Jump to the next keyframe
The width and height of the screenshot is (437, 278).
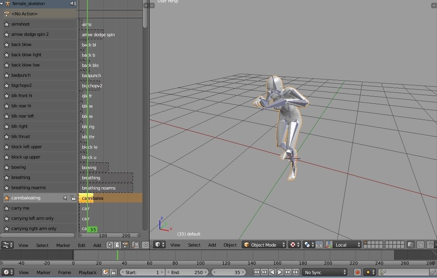point(288,272)
